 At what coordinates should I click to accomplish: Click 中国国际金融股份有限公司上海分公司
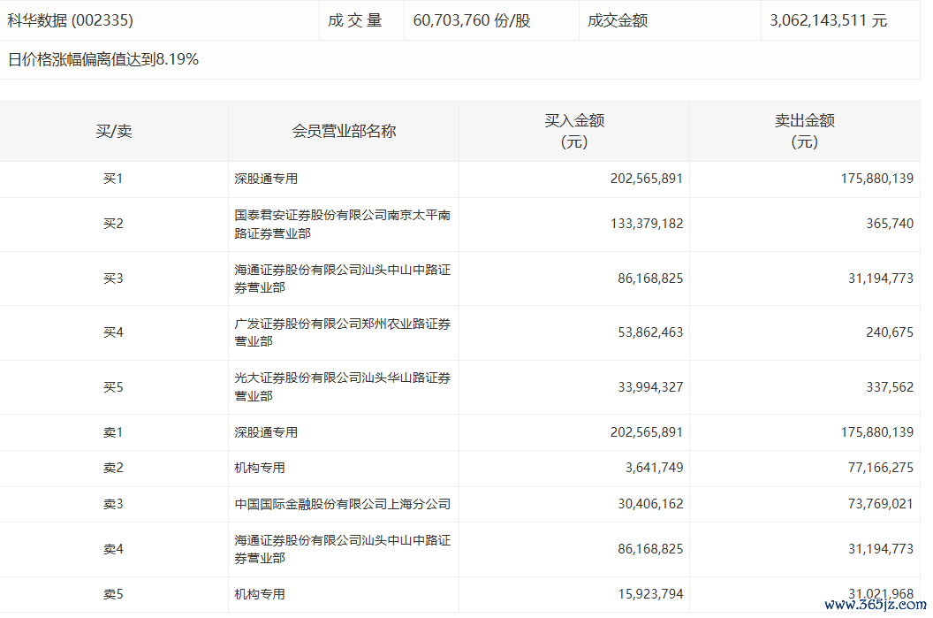pos(342,504)
